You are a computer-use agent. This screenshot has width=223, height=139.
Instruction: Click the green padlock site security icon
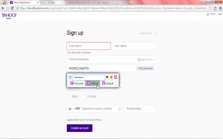coord(17,8)
